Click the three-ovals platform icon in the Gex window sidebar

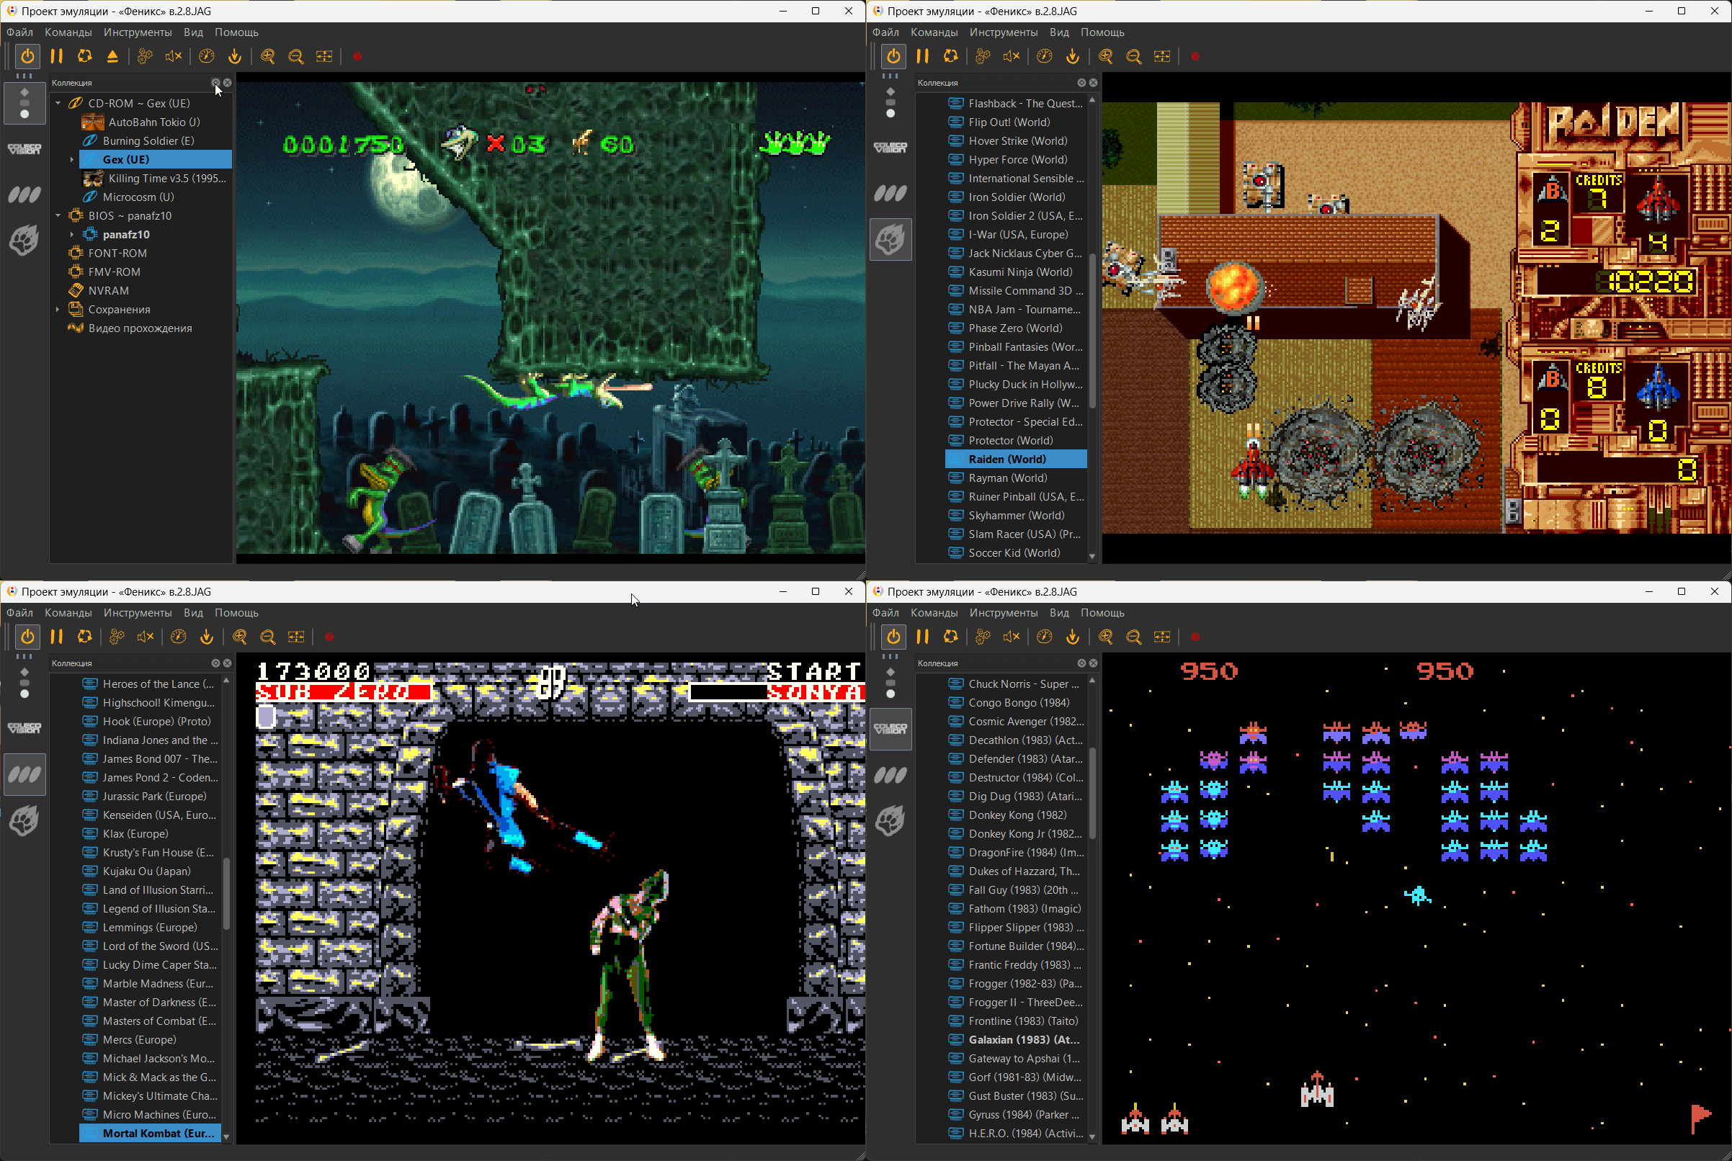24,194
